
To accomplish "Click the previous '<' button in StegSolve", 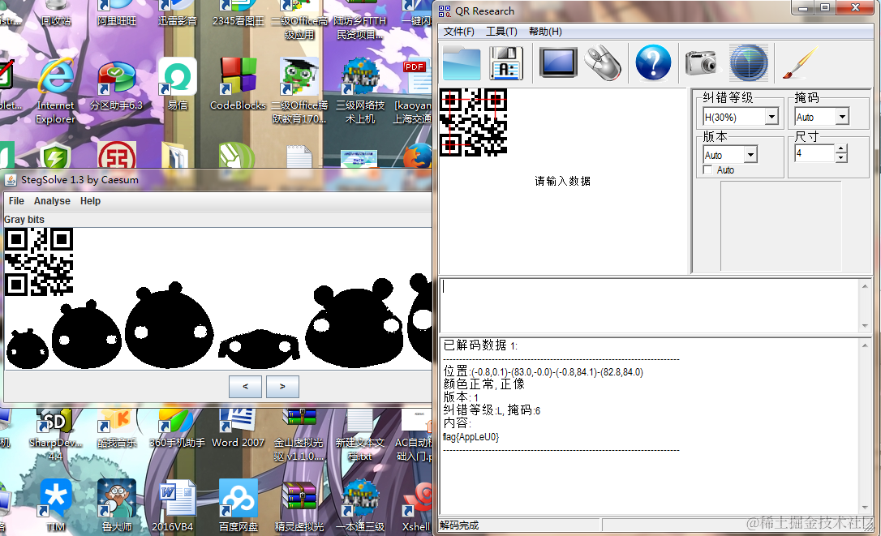I will [x=246, y=387].
